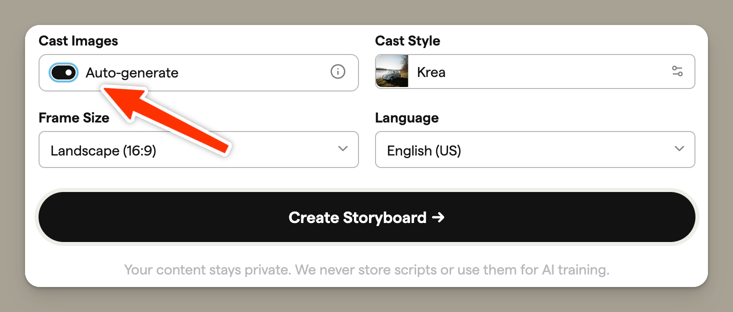Expand the Language chevron arrow
733x312 pixels.
679,149
